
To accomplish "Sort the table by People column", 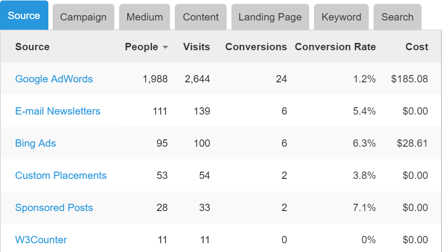I will [141, 47].
